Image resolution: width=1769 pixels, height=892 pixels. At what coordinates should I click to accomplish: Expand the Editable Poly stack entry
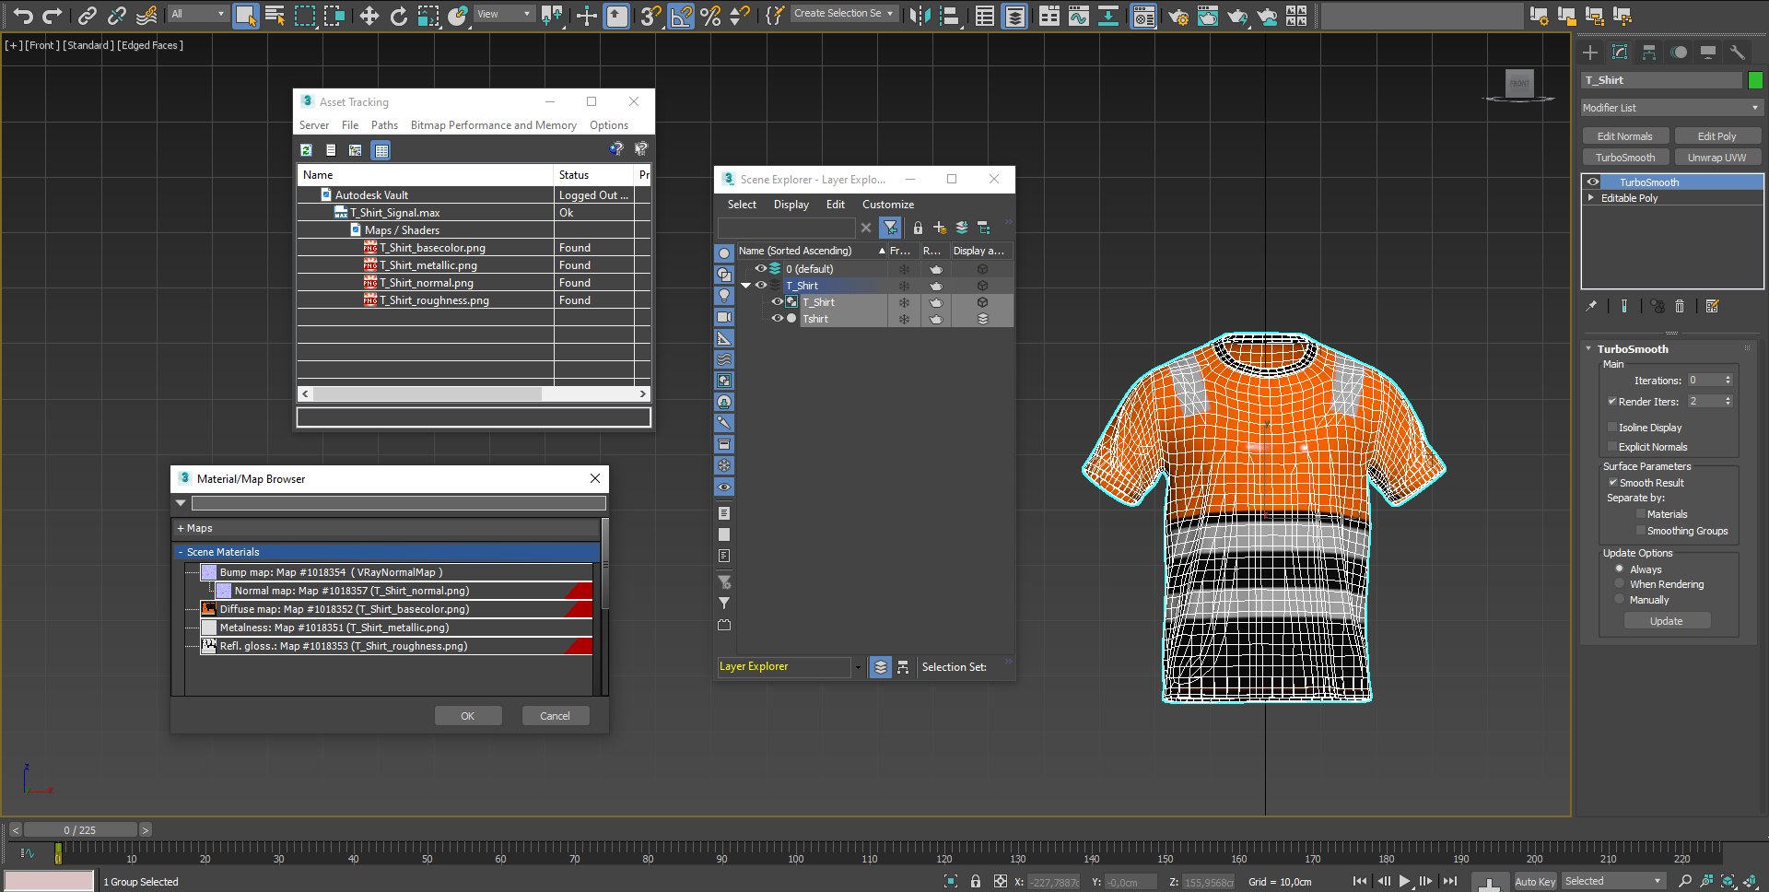[x=1591, y=197]
